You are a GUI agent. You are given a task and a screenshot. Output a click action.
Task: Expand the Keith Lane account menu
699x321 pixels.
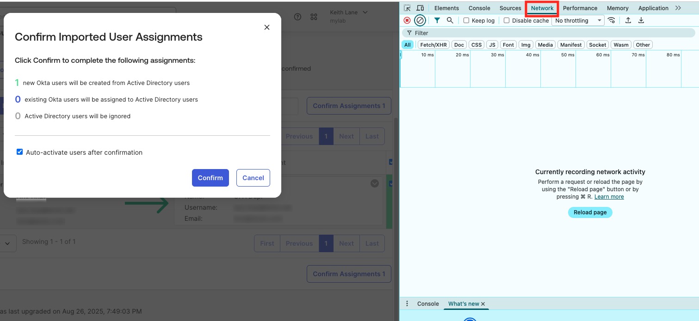(349, 16)
